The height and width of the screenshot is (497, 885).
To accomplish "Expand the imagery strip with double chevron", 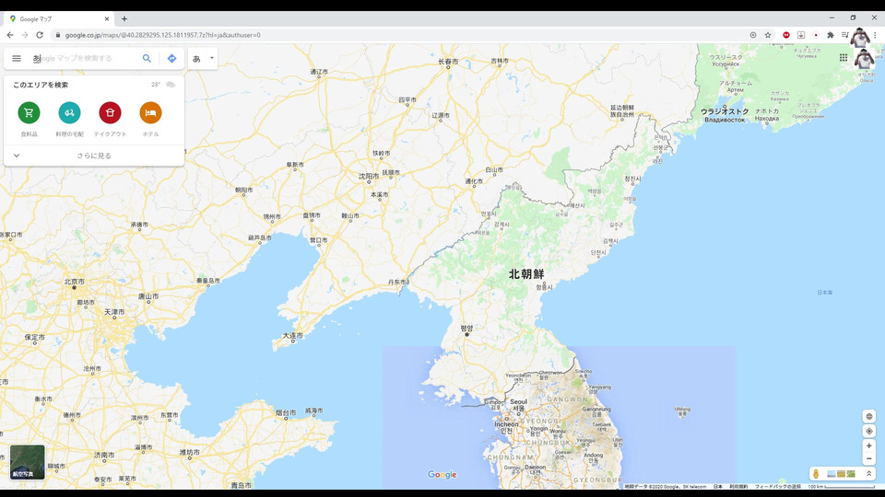I will tap(868, 474).
